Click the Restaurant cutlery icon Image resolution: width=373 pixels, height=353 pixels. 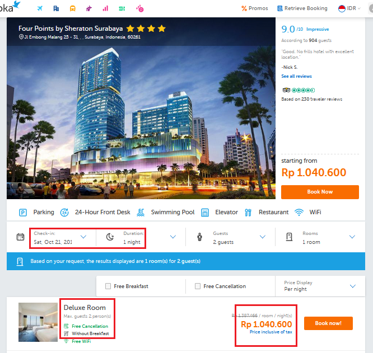(x=248, y=212)
